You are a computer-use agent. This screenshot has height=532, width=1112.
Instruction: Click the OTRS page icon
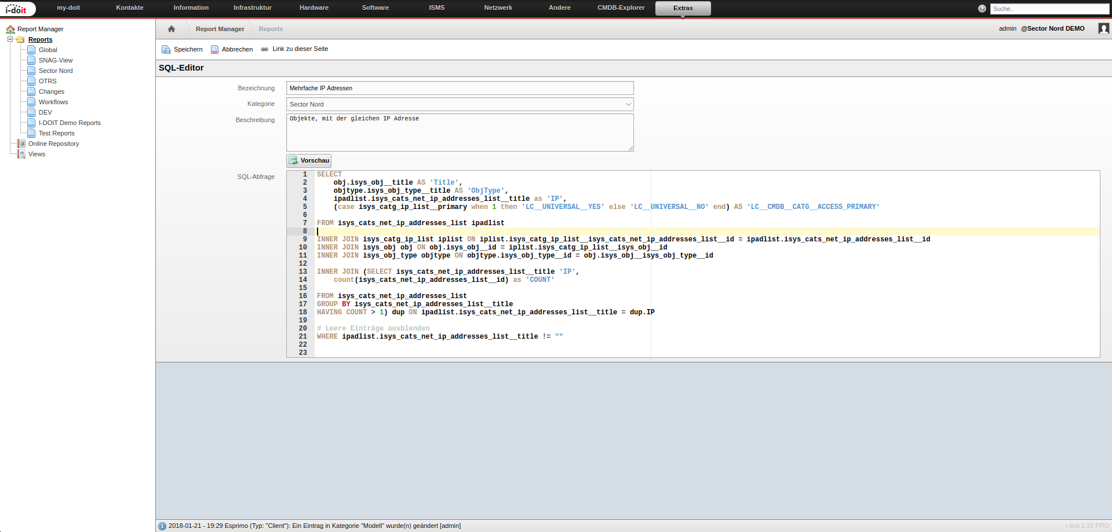coord(31,81)
